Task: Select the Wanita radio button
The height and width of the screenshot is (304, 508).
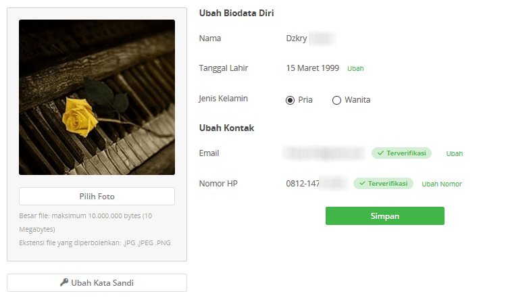Action: coord(336,100)
